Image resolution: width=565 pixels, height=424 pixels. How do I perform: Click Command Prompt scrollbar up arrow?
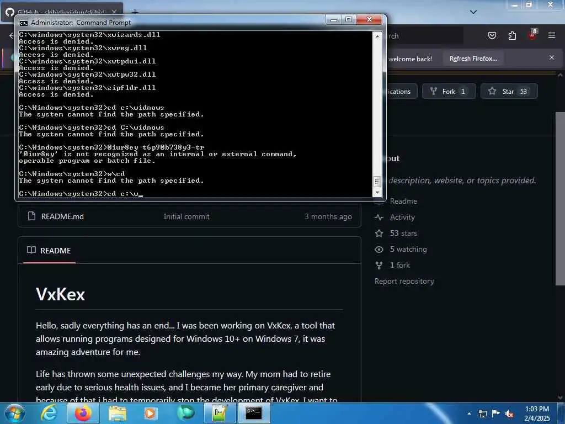(377, 36)
